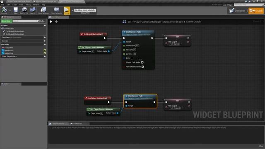The image size is (265, 149).
Task: Click exec output pin of OnClicked (ButtonStop)
Action: (108, 102)
